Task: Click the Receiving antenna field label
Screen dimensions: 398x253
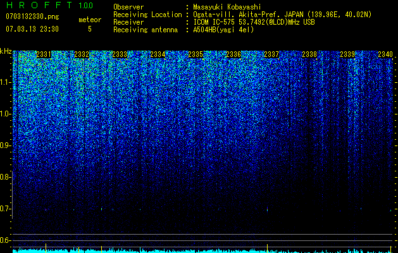Action: (x=146, y=30)
